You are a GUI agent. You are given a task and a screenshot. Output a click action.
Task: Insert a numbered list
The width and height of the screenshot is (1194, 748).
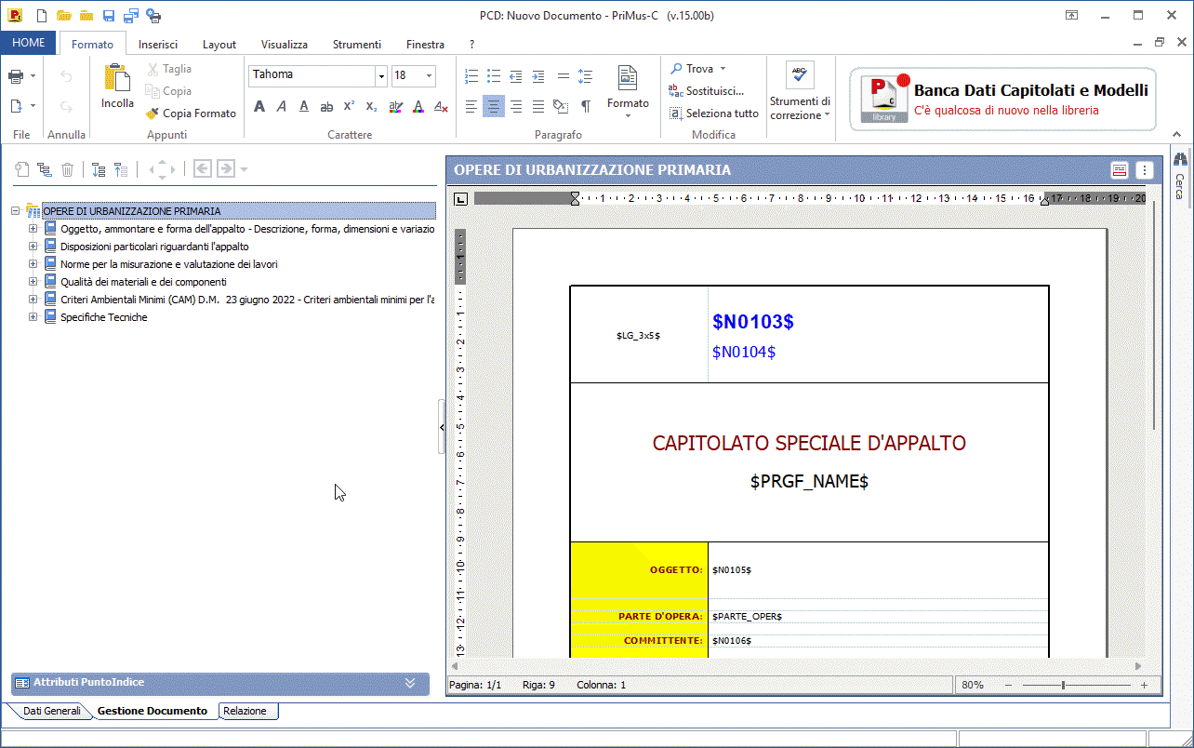[471, 76]
